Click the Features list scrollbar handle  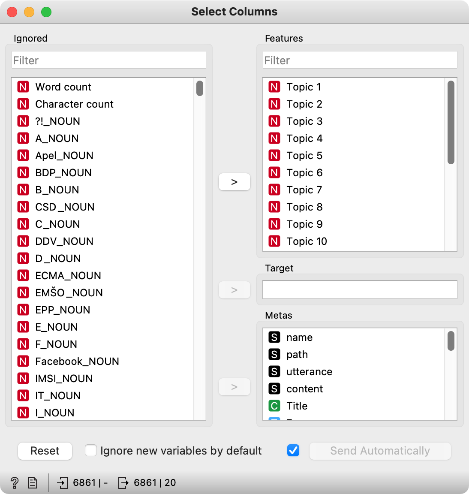click(x=451, y=122)
